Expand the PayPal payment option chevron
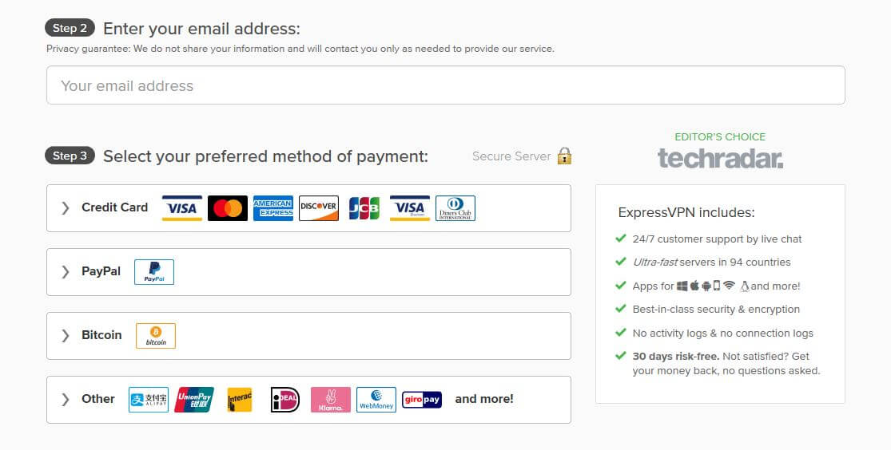 [x=66, y=272]
